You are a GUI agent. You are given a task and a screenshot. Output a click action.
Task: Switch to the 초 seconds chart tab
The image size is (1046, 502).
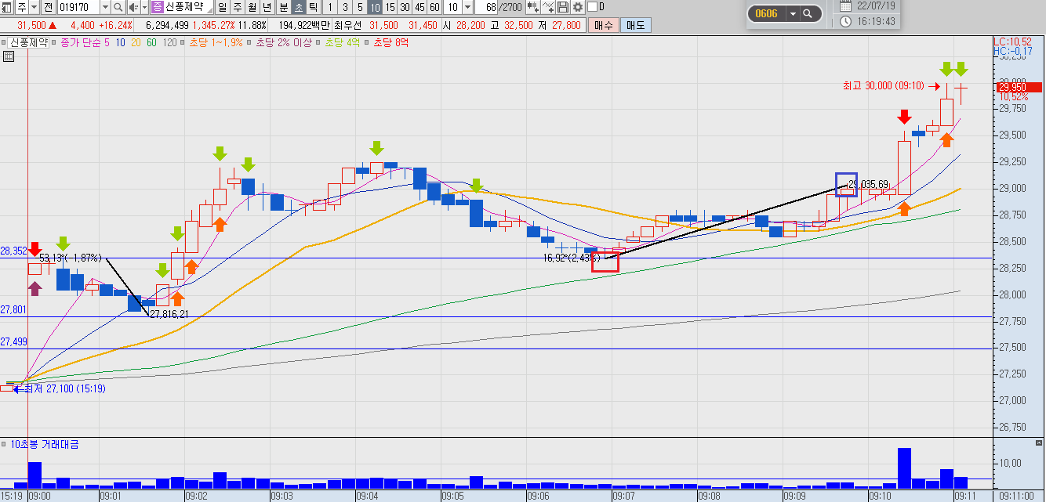[298, 7]
